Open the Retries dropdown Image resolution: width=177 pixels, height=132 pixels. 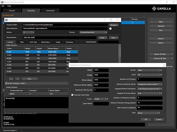pos(33,32)
